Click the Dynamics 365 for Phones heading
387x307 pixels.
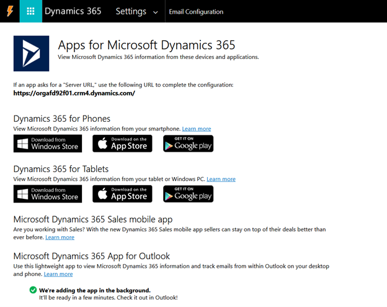point(61,119)
